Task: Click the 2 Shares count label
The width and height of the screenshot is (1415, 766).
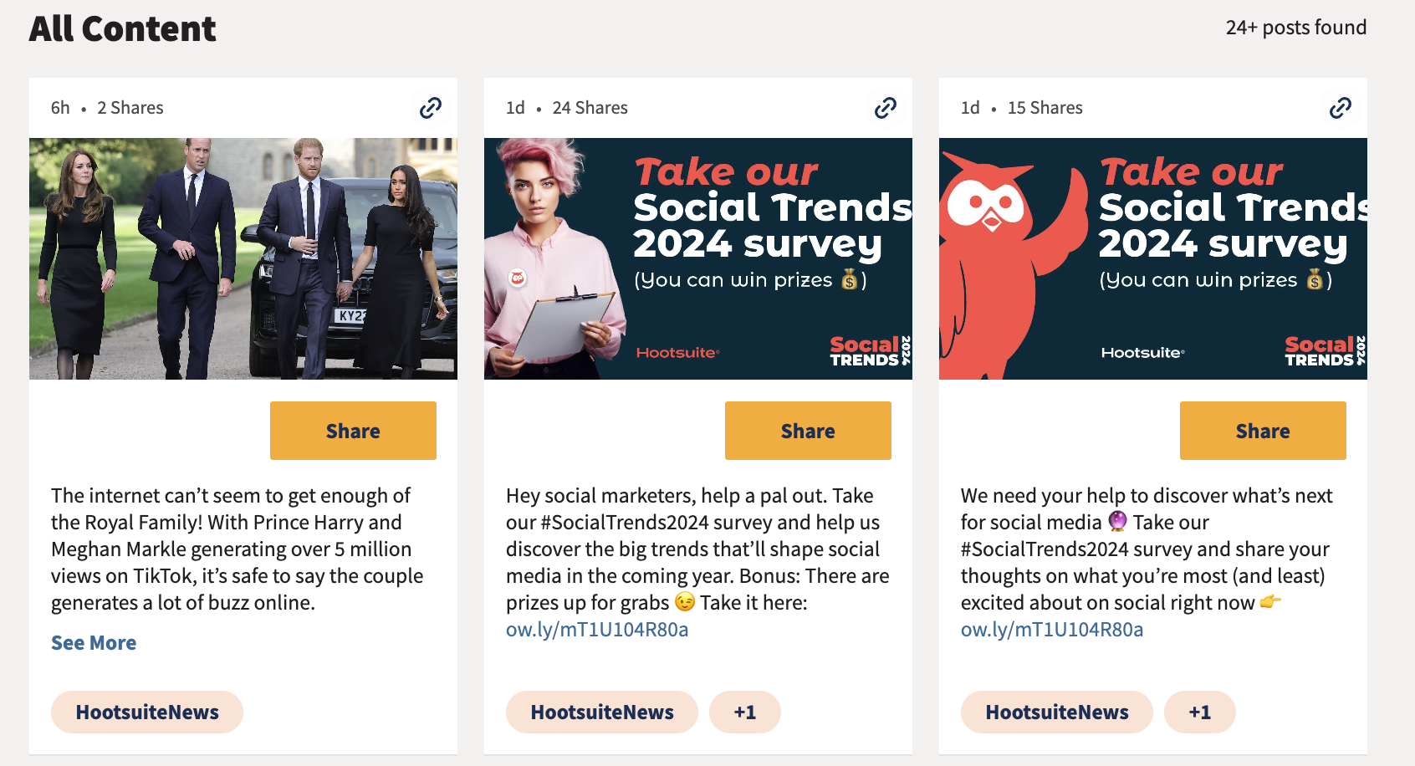Action: 130,108
